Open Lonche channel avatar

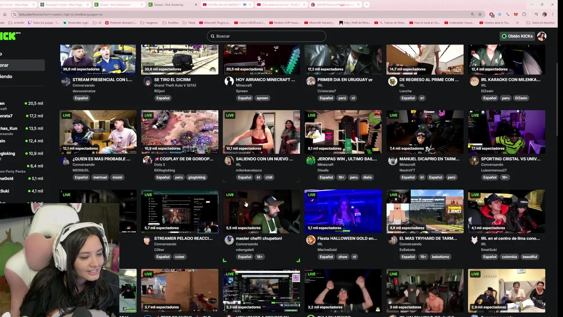(x=393, y=81)
